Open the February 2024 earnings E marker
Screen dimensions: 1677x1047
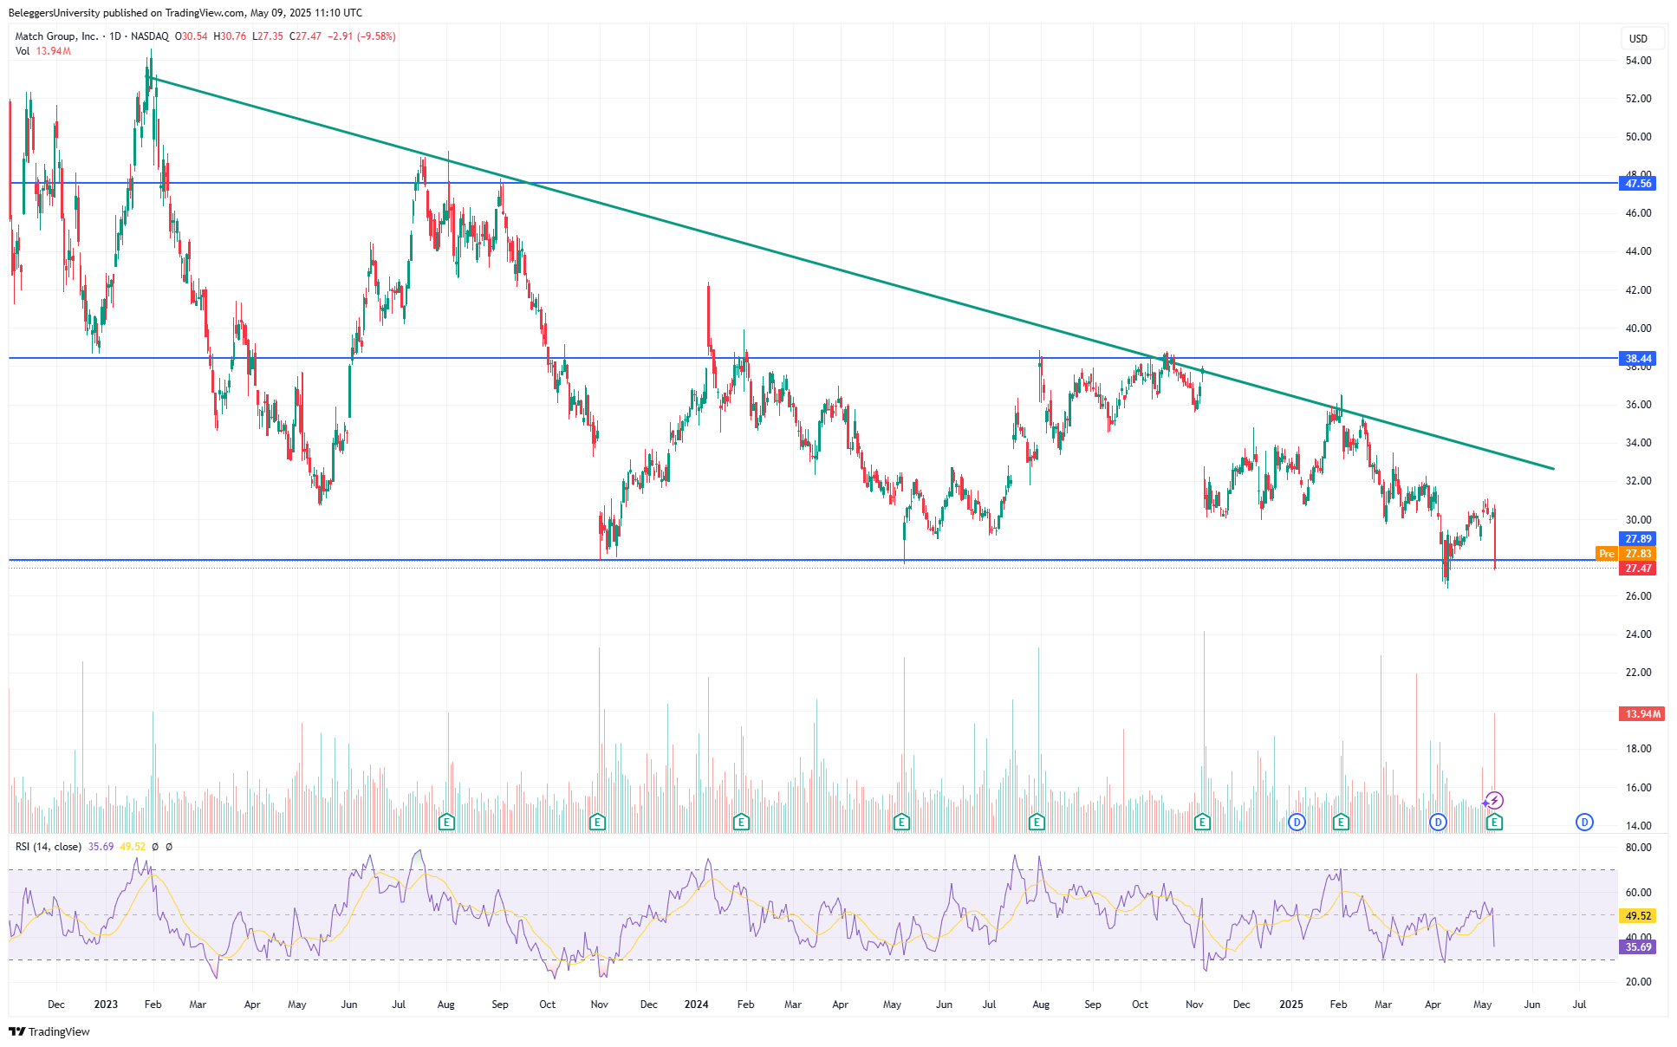pos(741,822)
